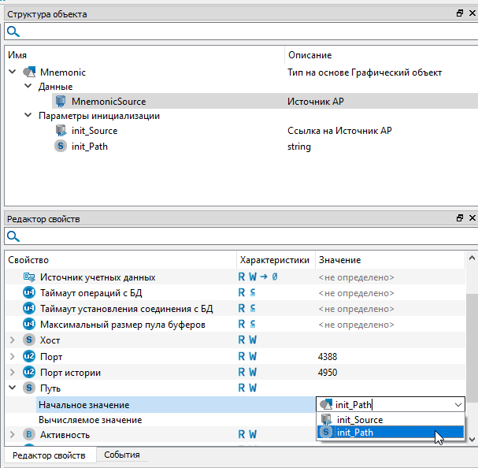Click the Порт u2 type icon
This screenshot has height=468, width=478.
coord(29,356)
